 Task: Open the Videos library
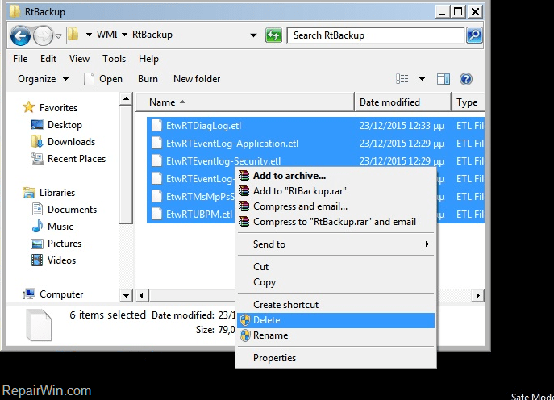[54, 260]
